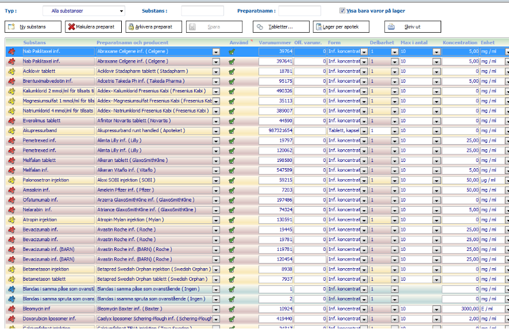Expand preparation dropdown for Afinitor Novartis tablett
Viewport: 509px width, 329px height.
pyautogui.click(x=216, y=121)
